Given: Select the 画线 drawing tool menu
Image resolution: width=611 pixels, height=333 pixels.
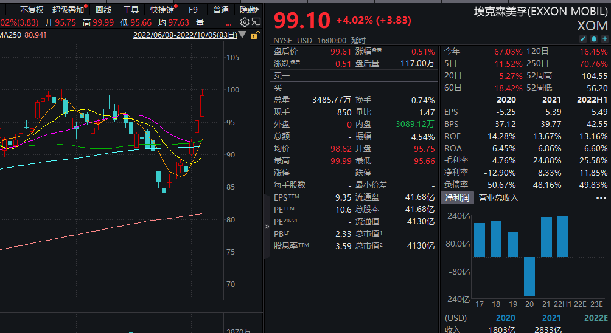Looking at the screenshot, I should [103, 10].
